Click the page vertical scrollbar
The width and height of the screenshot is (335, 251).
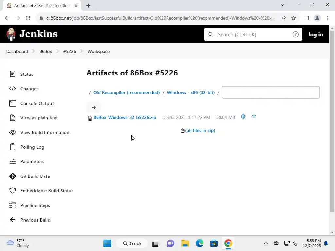point(332,121)
